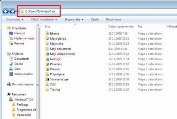This screenshot has height=119, width=177.
Task: Select the Windows7 (C:) drive
Action: (x=21, y=100)
